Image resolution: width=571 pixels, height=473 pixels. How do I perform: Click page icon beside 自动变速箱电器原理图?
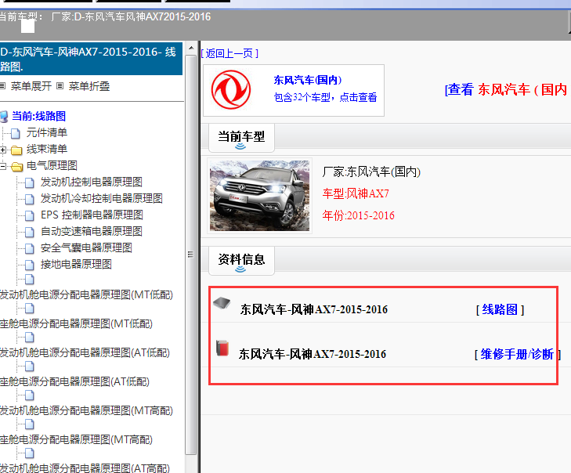30,232
